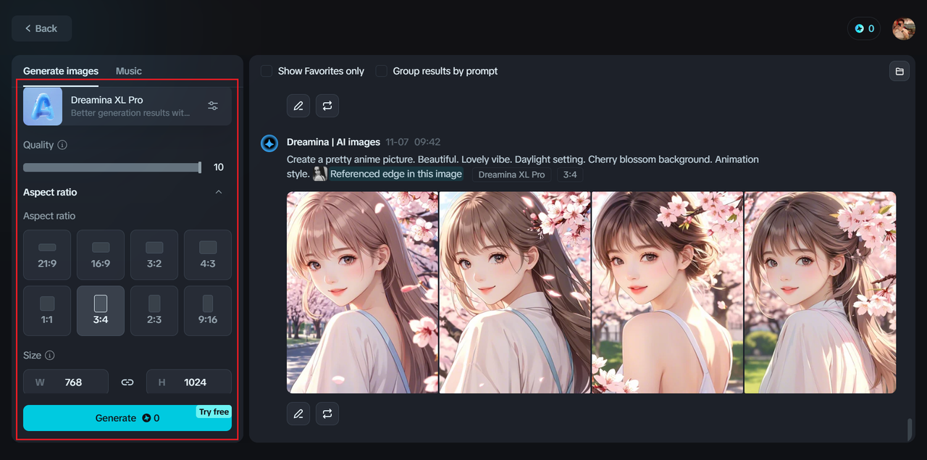This screenshot has height=460, width=927.
Task: Open the folder icon in results header
Action: pos(899,71)
